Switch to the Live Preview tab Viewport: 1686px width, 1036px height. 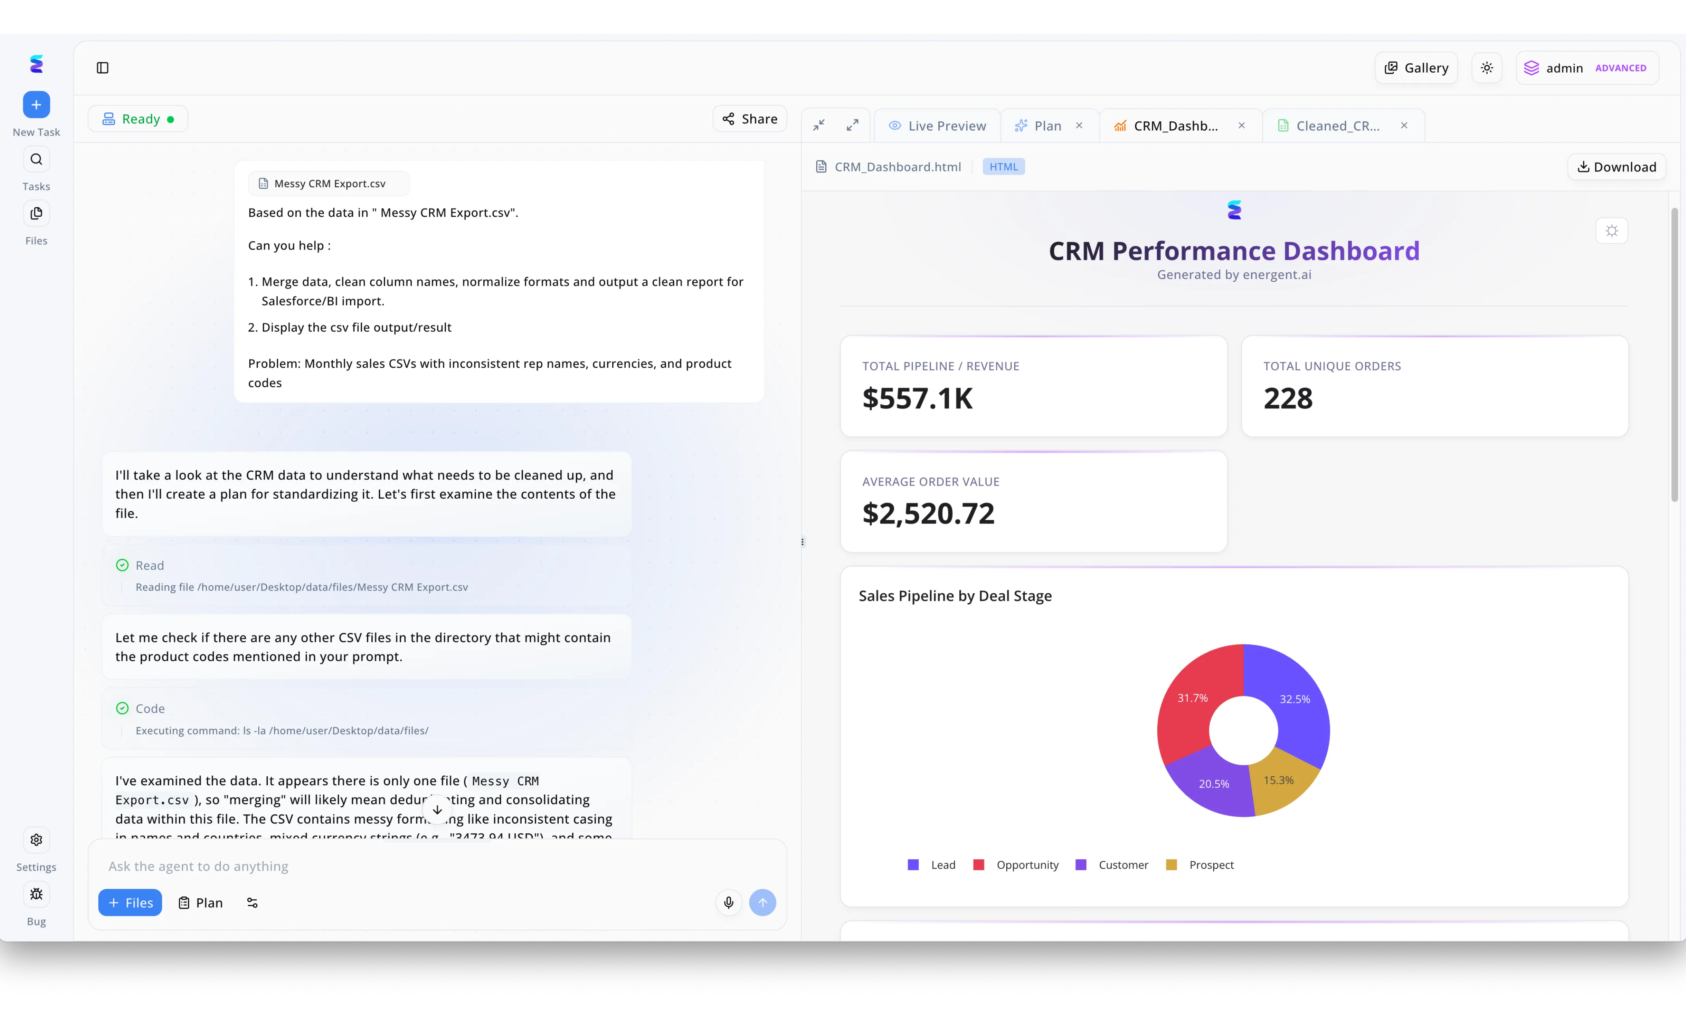click(937, 125)
